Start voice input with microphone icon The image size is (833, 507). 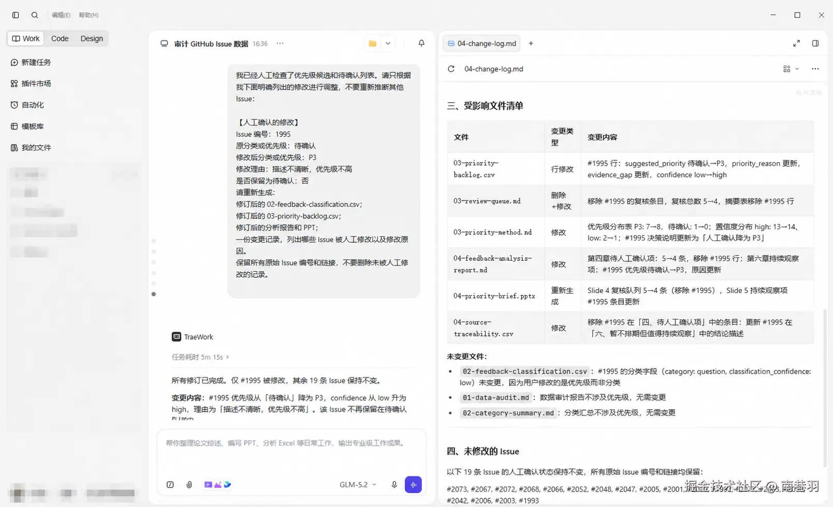(x=394, y=485)
